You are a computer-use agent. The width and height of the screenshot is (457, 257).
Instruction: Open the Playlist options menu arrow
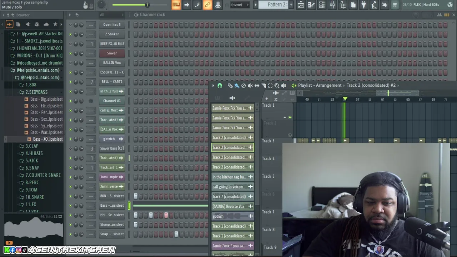tap(213, 86)
